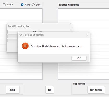Click the Selected Recordings header label
Screen dimensions: 109x97
point(69,5)
